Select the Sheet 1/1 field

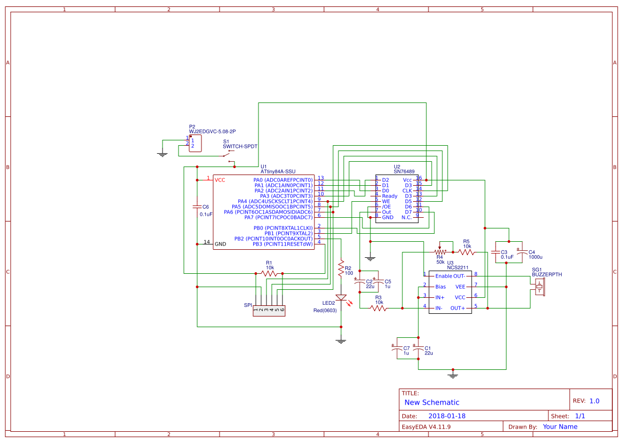click(x=568, y=415)
